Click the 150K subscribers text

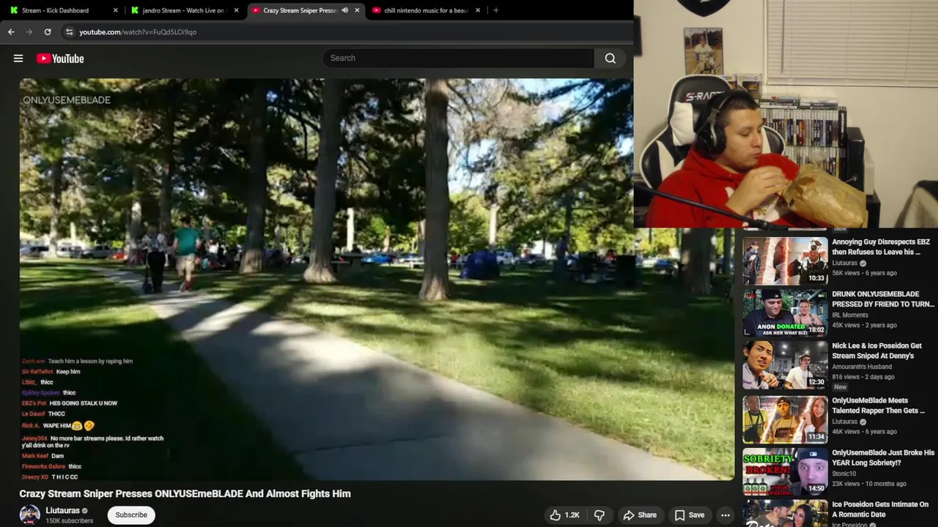[70, 521]
